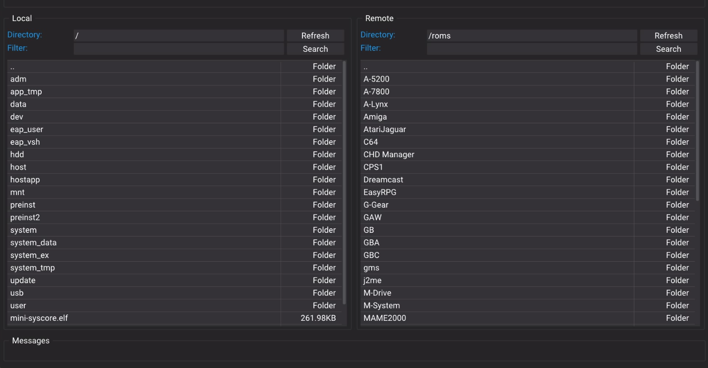This screenshot has width=708, height=368.
Task: Click the Local Search button
Action: coord(315,49)
